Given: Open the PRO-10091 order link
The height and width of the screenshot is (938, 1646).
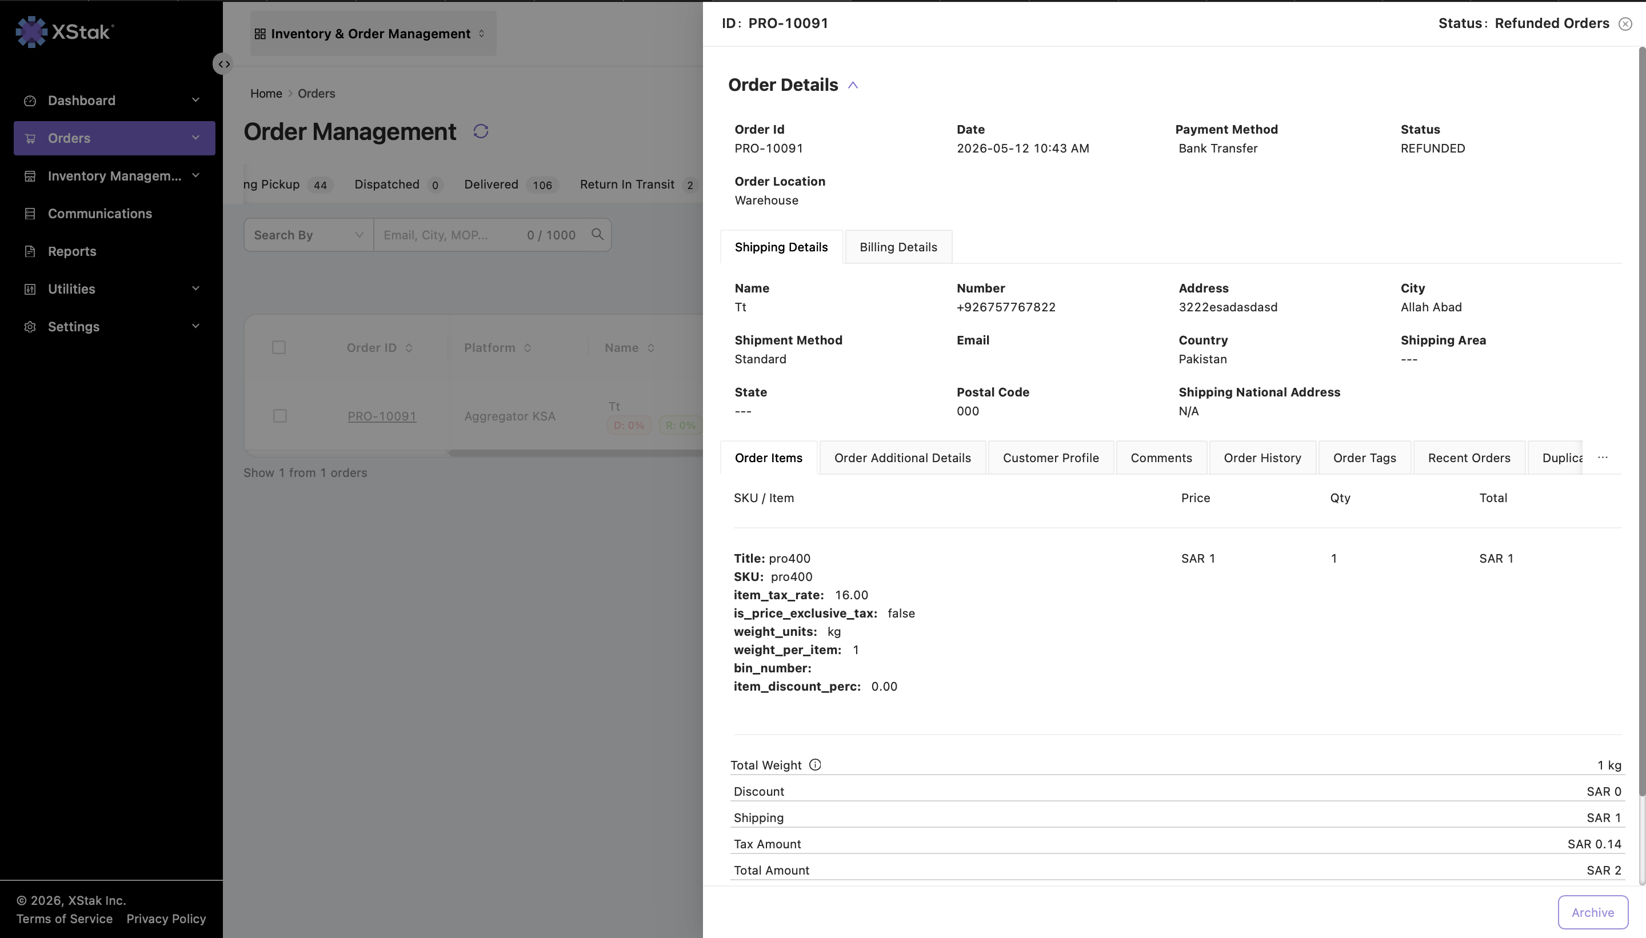Looking at the screenshot, I should 382,416.
